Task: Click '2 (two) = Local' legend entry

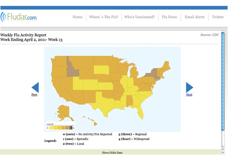Action: 73,144
